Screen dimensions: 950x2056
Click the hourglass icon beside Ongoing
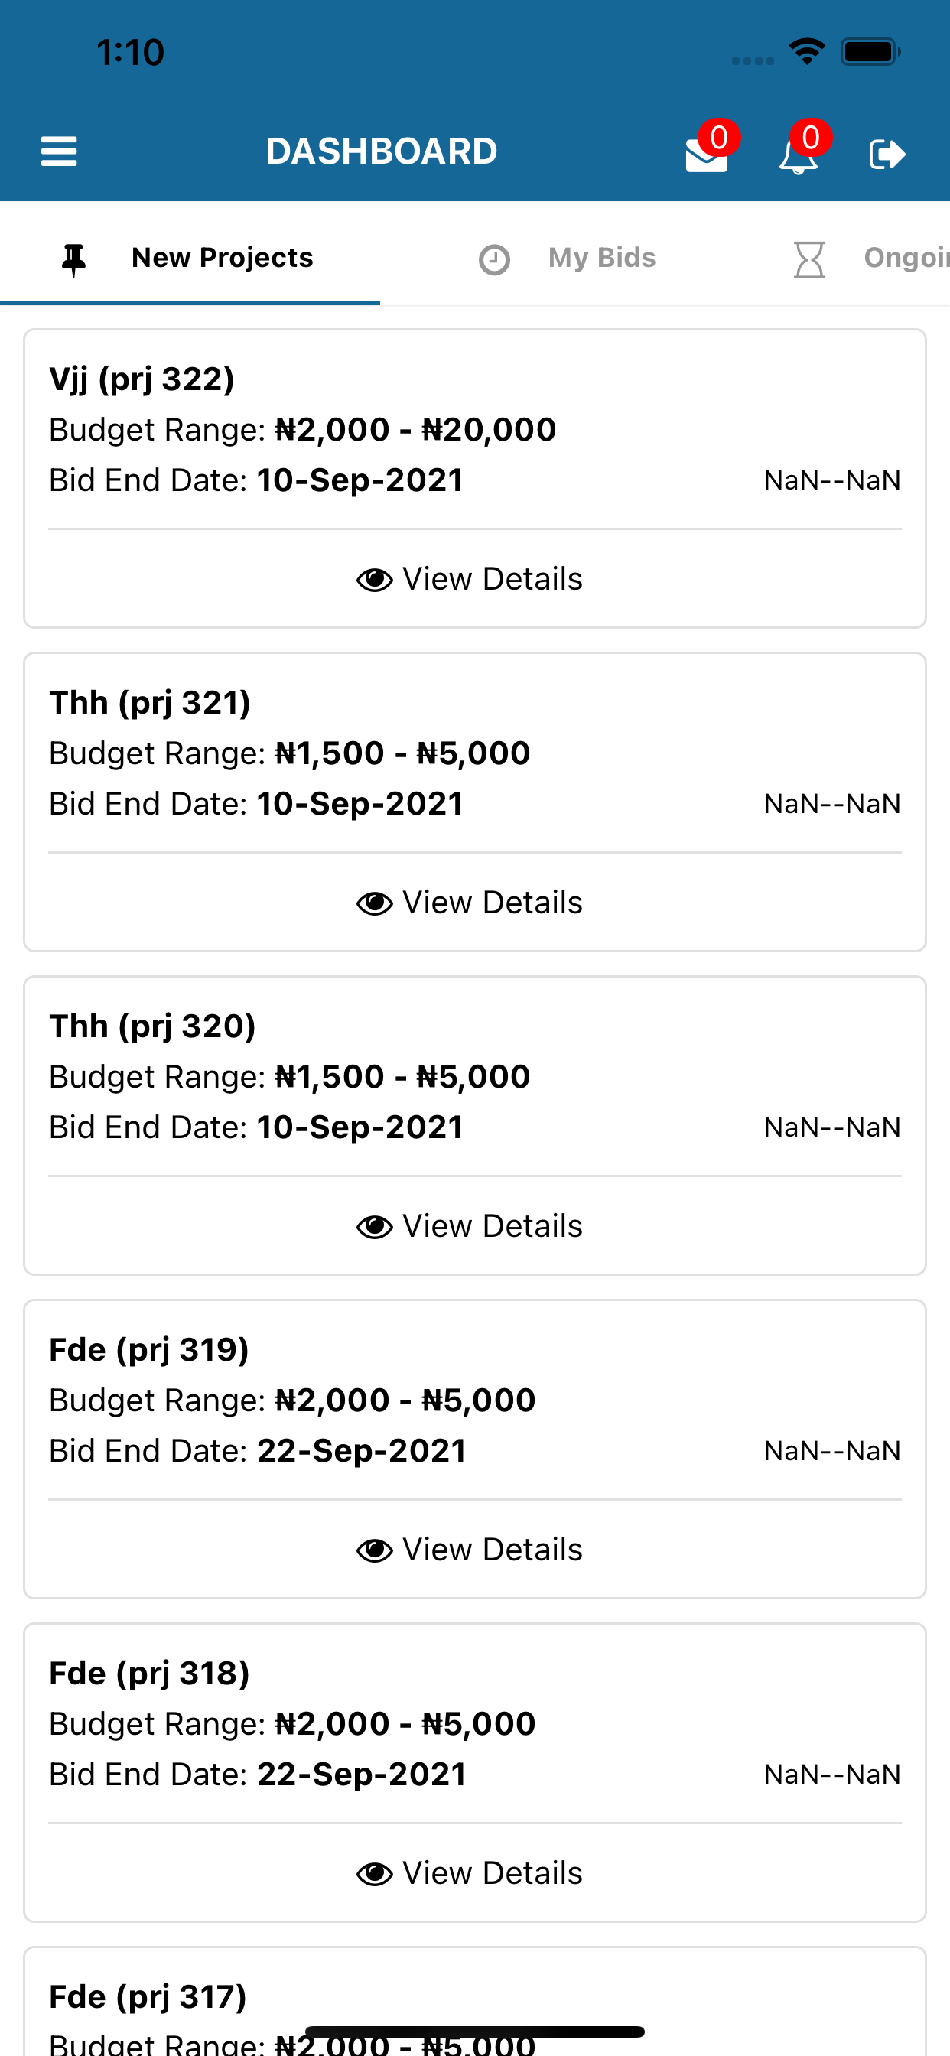coord(809,259)
